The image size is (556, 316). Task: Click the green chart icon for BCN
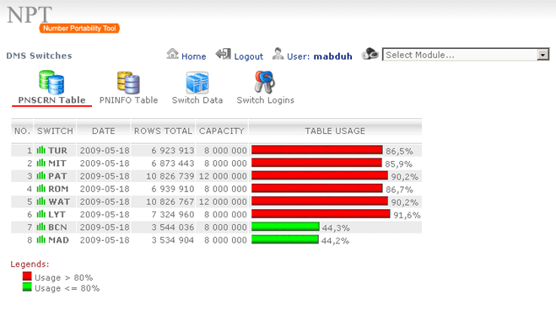click(41, 227)
